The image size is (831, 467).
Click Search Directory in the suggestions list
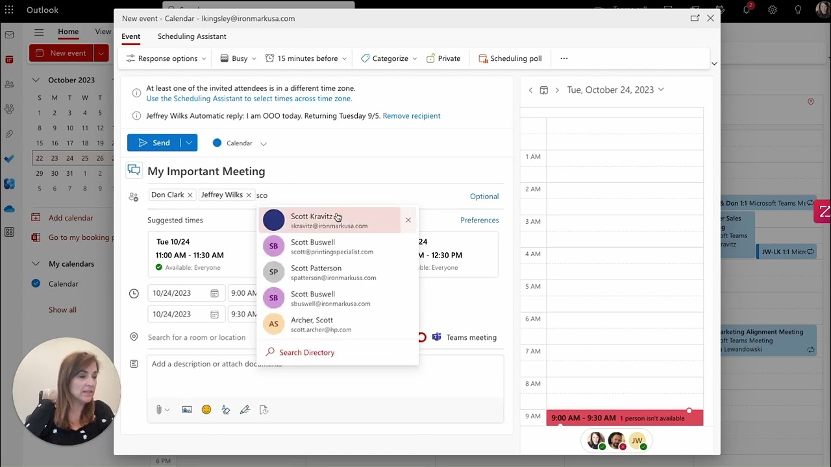pos(306,352)
